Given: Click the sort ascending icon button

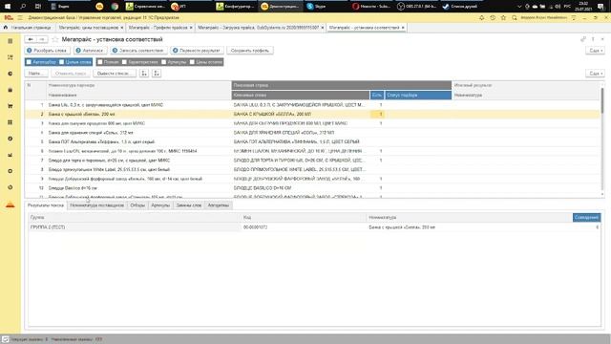Looking at the screenshot, I should click(144, 74).
